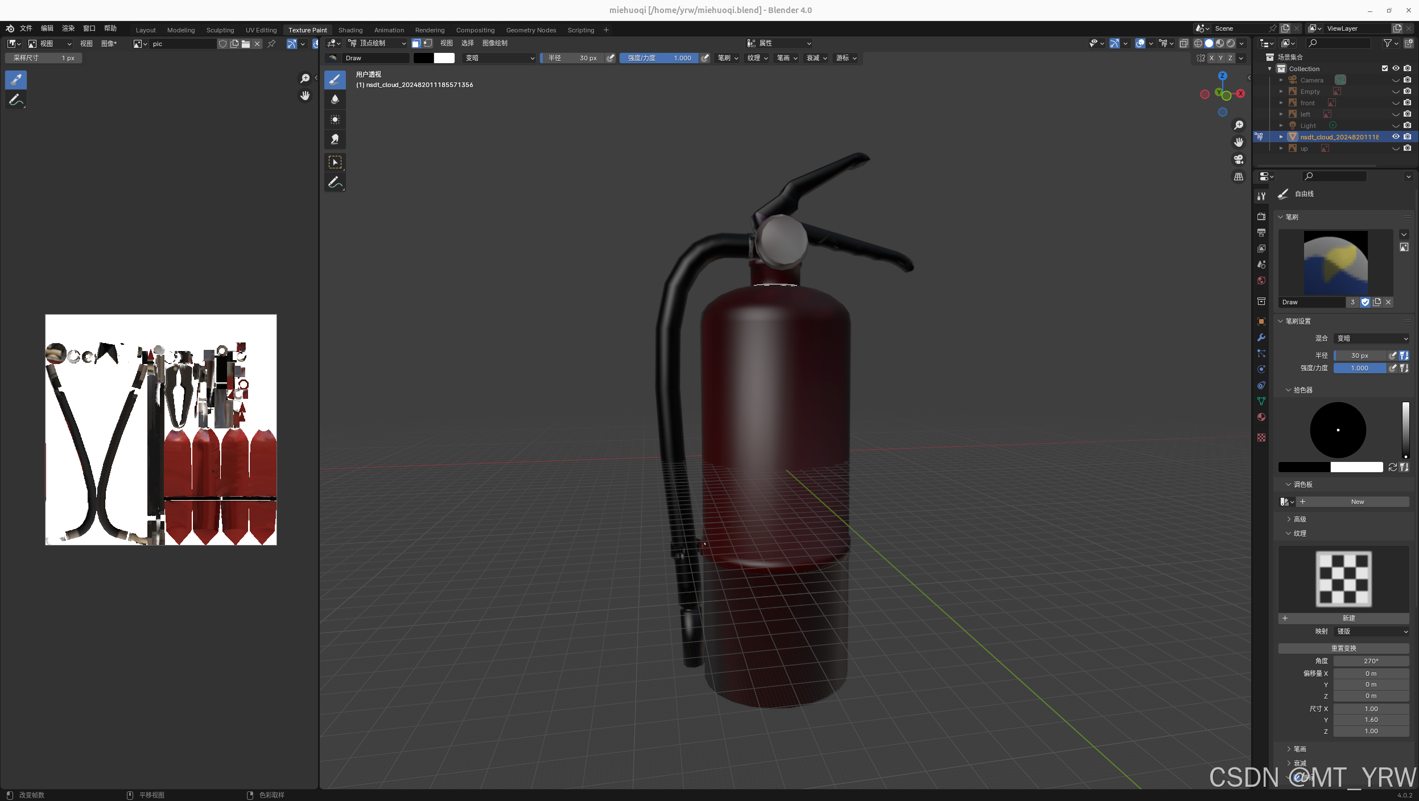
Task: Collapse the Collection tree in outliner
Action: coord(1270,68)
